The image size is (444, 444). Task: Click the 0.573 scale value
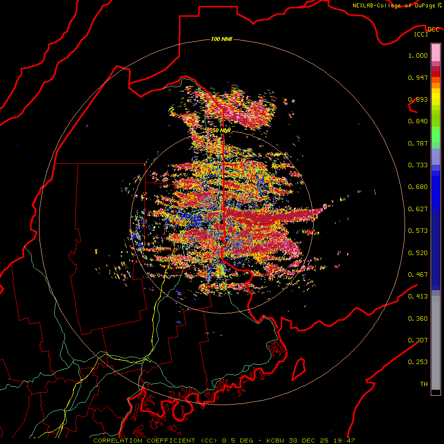(418, 231)
